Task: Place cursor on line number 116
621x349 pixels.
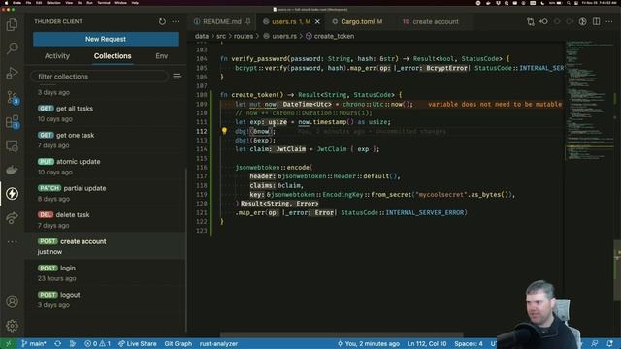Action: pyautogui.click(x=201, y=168)
